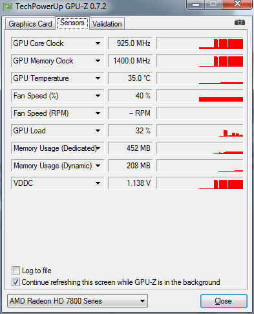The height and width of the screenshot is (314, 254).
Task: Expand the GPU Load dropdown arrow
Action: click(98, 131)
